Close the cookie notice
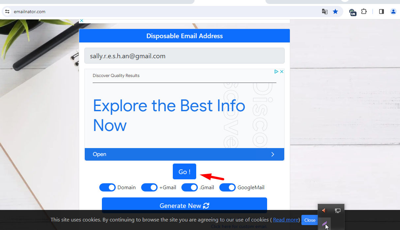Viewport: 400px width, 230px height. coord(310,220)
